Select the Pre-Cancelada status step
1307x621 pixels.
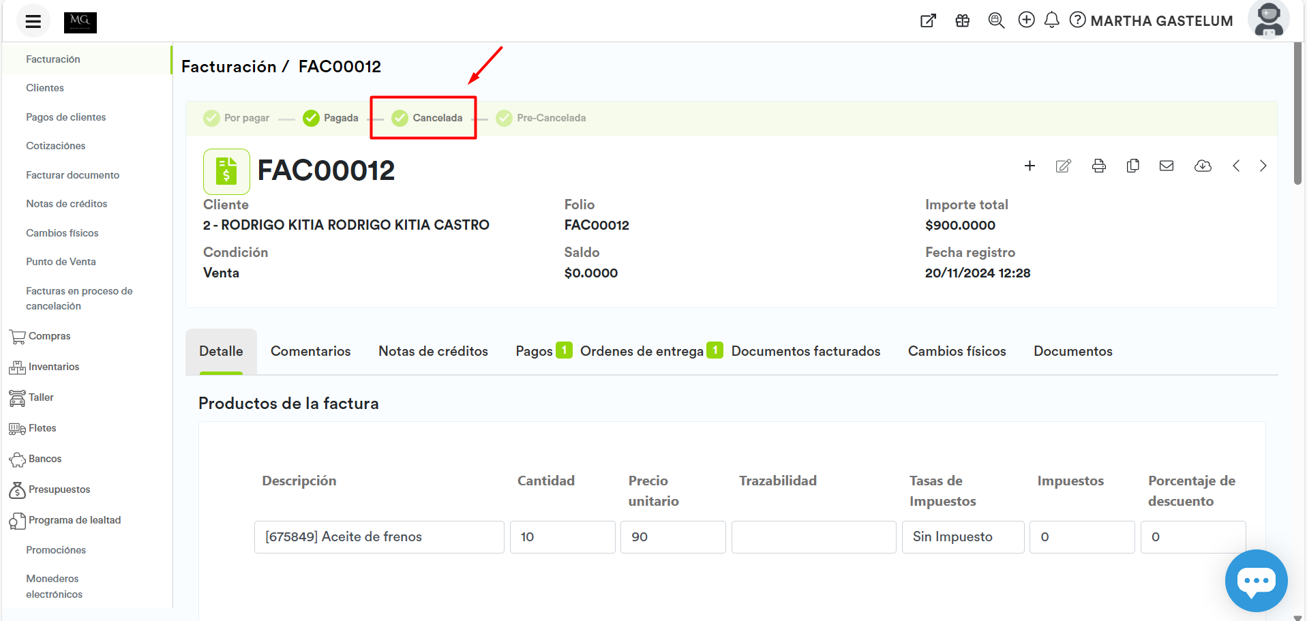541,118
